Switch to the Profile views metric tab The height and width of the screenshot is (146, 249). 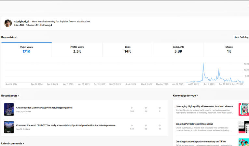click(x=77, y=49)
